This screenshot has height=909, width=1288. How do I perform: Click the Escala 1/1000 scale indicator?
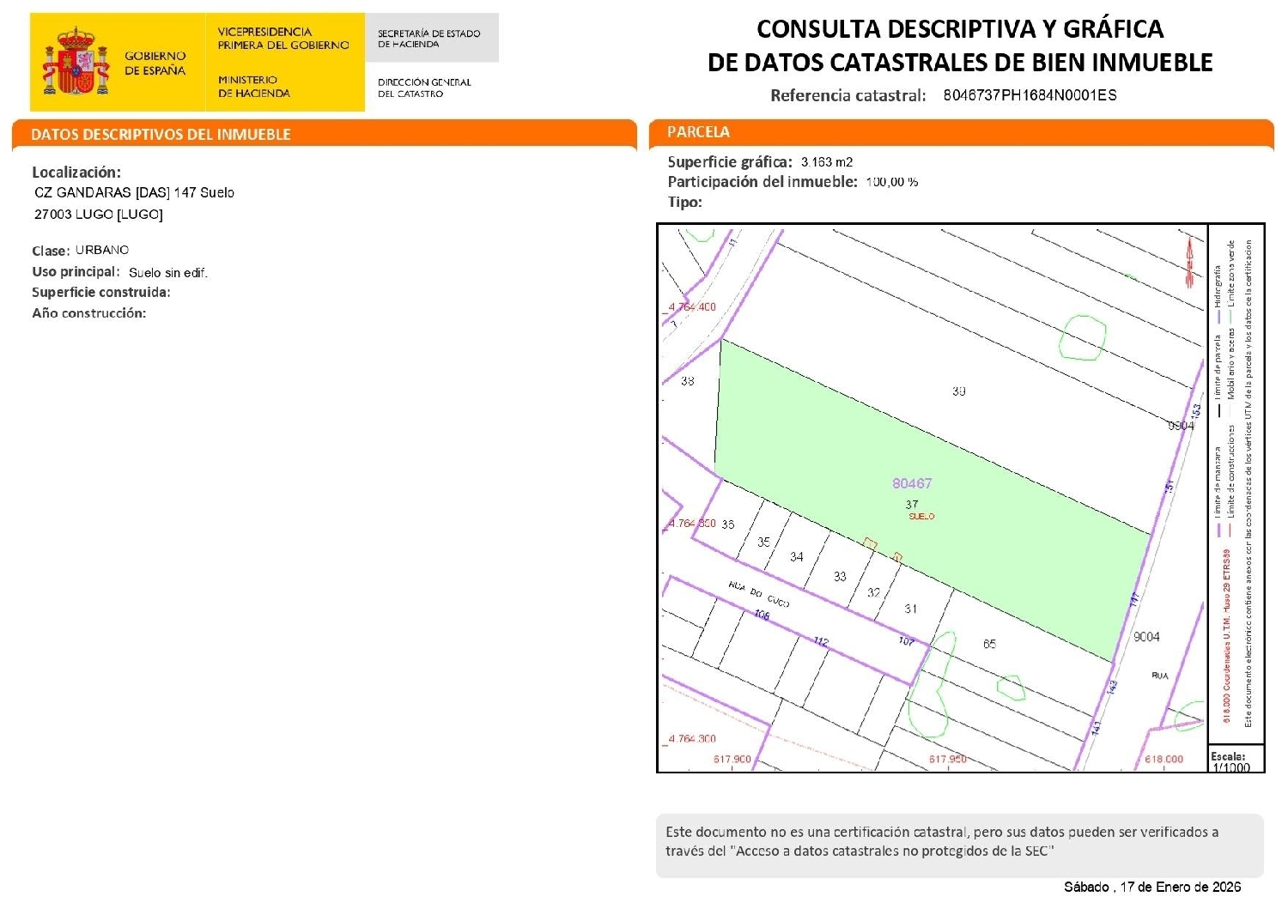pyautogui.click(x=1230, y=761)
